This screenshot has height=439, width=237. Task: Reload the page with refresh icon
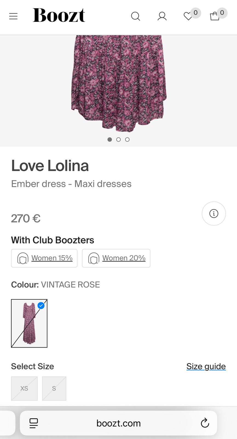pos(205,423)
